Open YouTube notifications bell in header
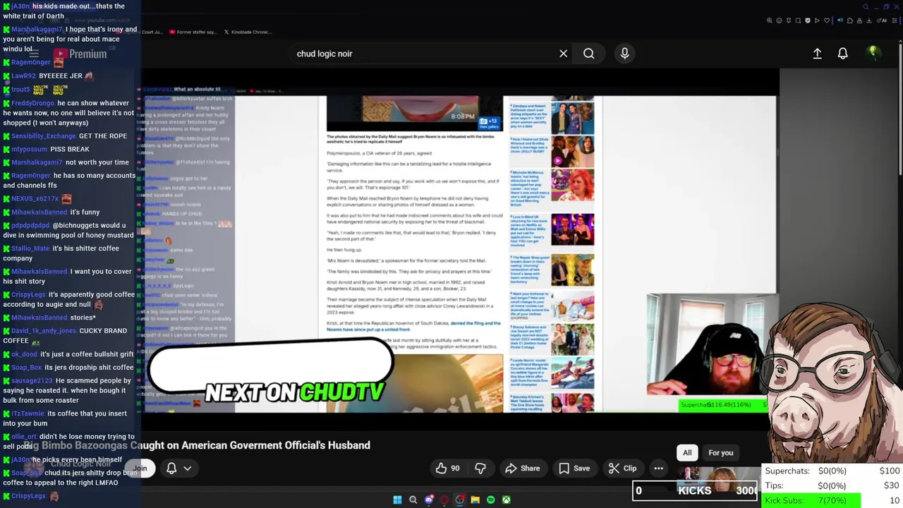This screenshot has height=508, width=903. (x=842, y=54)
